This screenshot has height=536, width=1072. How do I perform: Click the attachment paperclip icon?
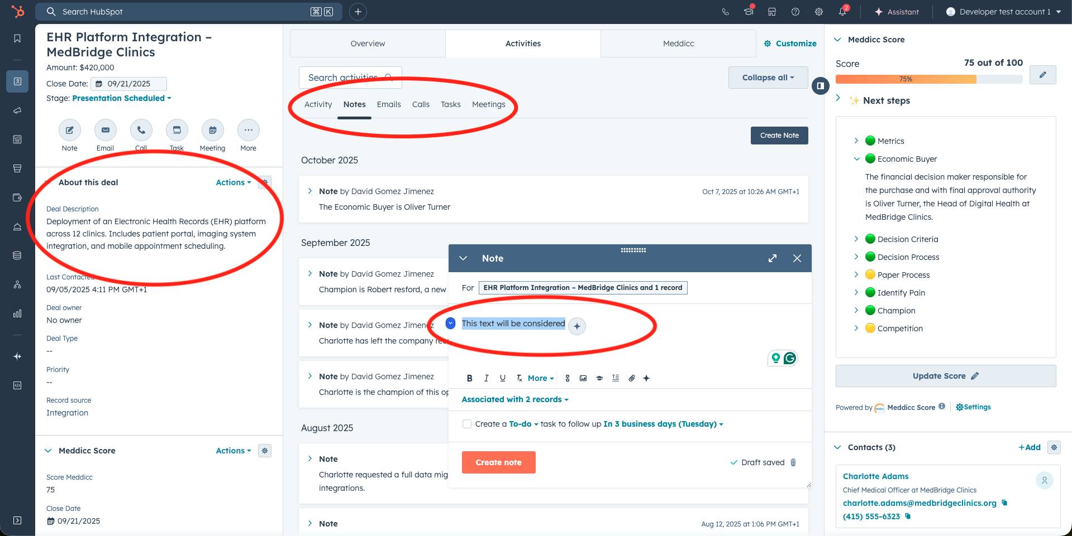tap(632, 378)
